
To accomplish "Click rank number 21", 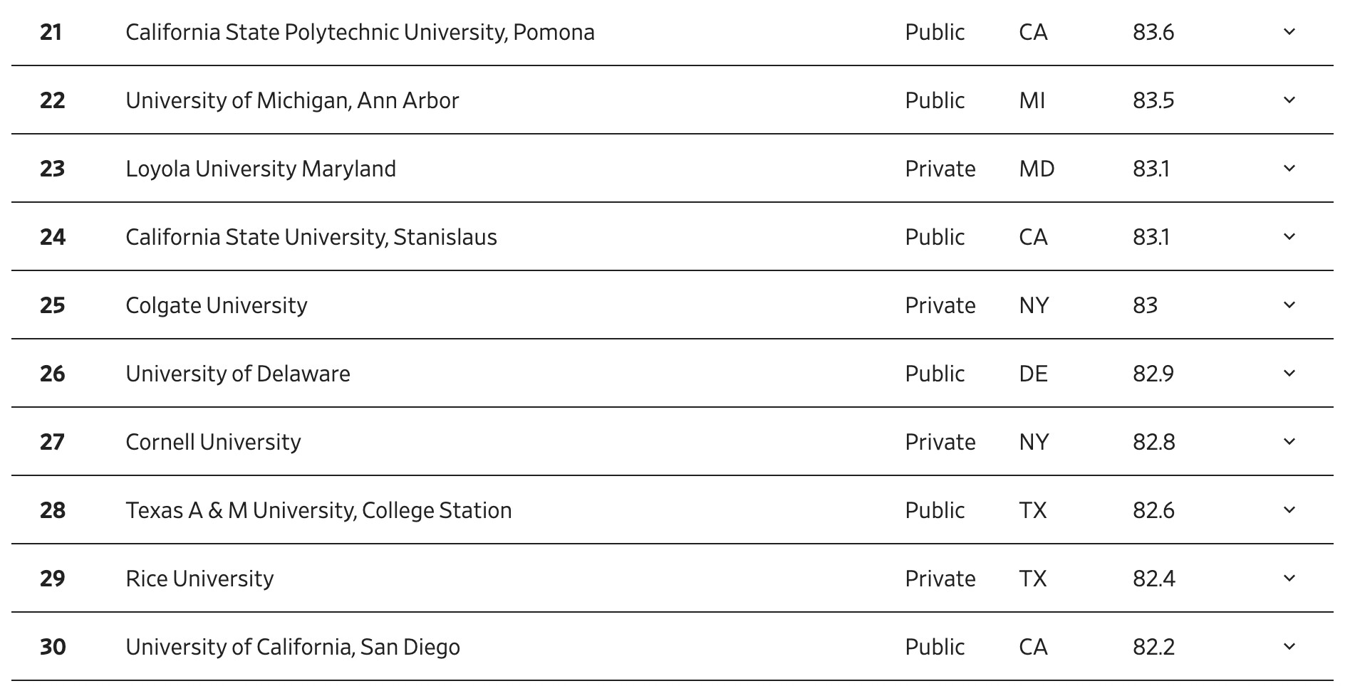I will coord(51,32).
